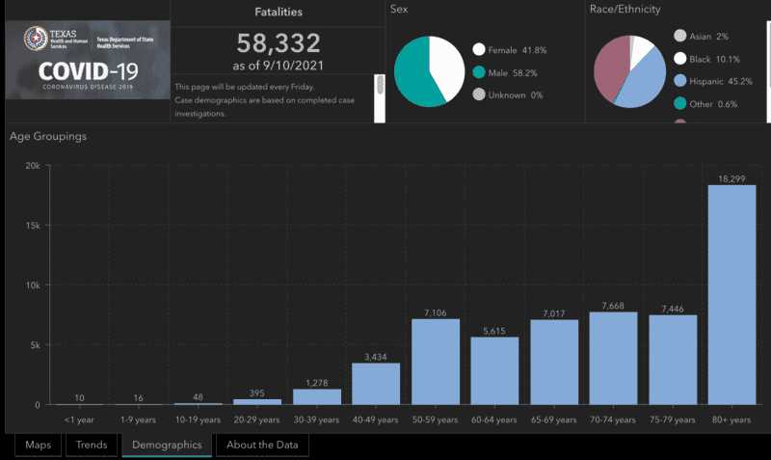Image resolution: width=771 pixels, height=460 pixels.
Task: Open the Maps tab
Action: point(38,445)
